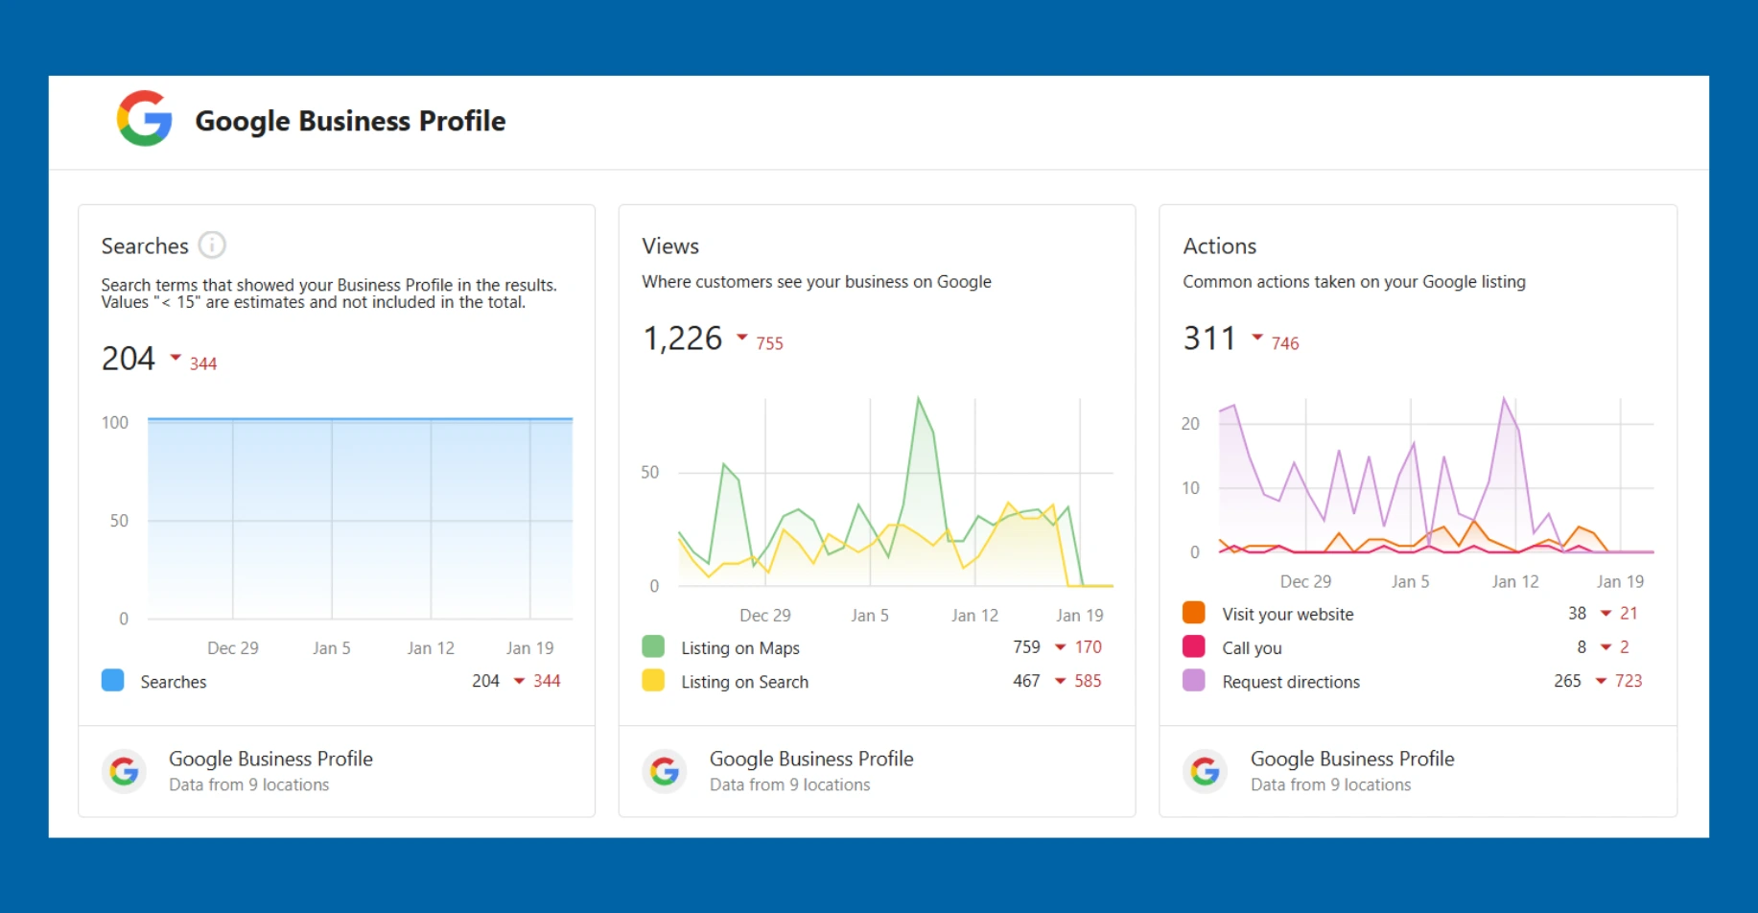This screenshot has height=913, width=1758.
Task: Click the red down arrow beside 344 under the 204 total
Action: click(176, 358)
